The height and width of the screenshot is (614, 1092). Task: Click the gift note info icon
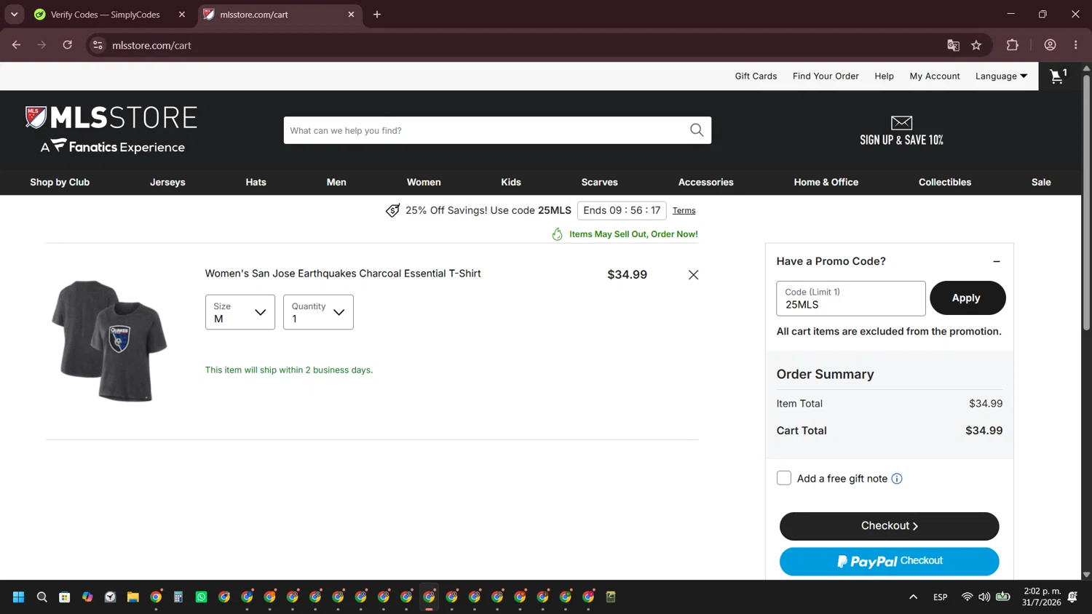[897, 479]
